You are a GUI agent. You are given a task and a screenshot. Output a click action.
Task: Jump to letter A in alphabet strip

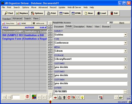(x=50, y=27)
